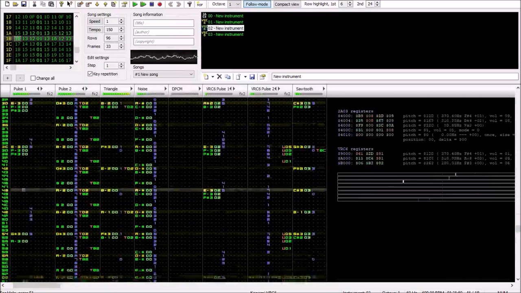Image resolution: width=521 pixels, height=293 pixels.
Task: Clone the selected instrument
Action: click(x=228, y=77)
